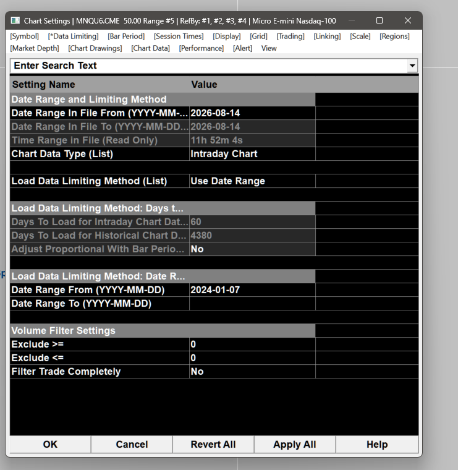Open the [Grid] tab

(x=258, y=36)
